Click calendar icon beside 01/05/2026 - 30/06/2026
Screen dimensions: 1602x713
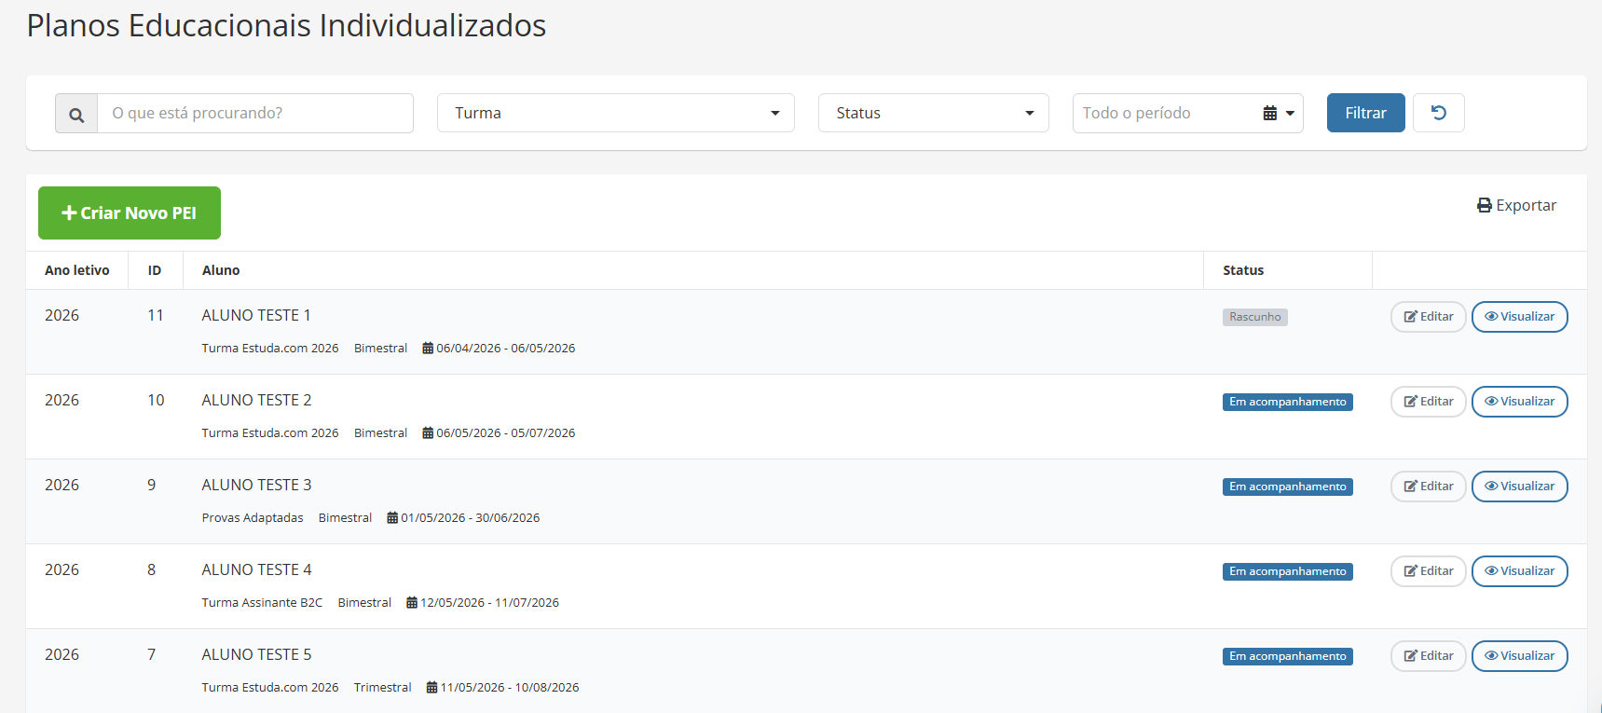pos(392,517)
